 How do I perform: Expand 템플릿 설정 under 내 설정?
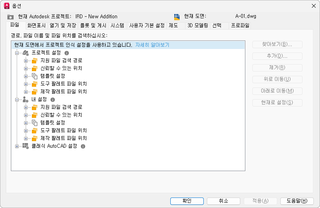pos(26,123)
